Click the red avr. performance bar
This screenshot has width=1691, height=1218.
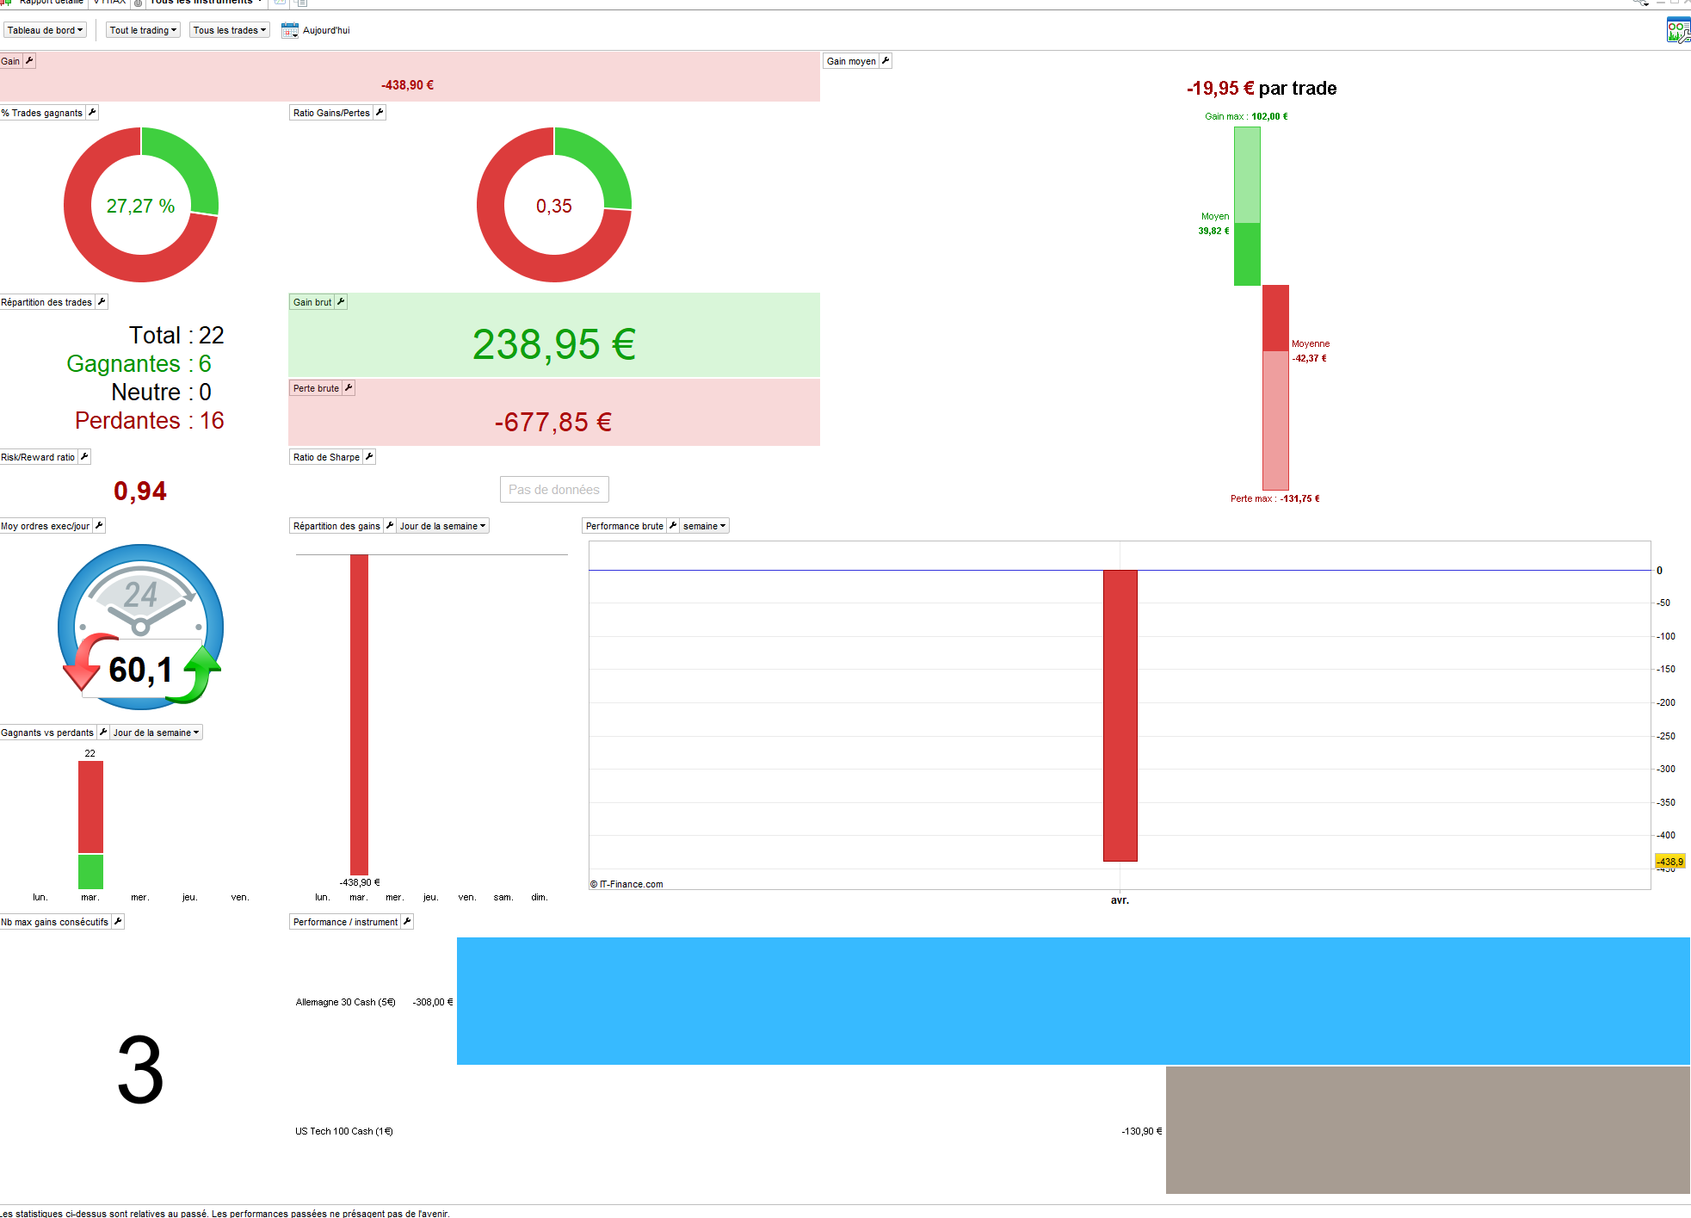click(x=1120, y=714)
